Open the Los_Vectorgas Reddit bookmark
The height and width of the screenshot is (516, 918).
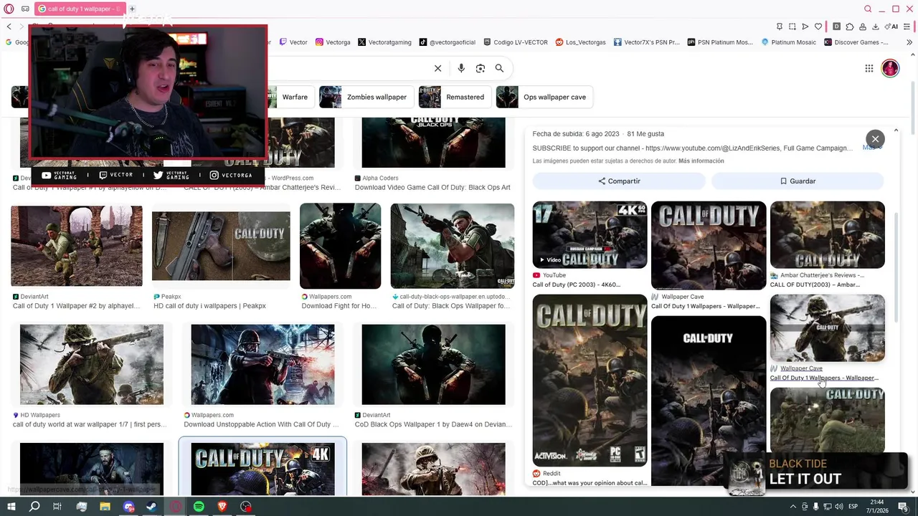(580, 42)
